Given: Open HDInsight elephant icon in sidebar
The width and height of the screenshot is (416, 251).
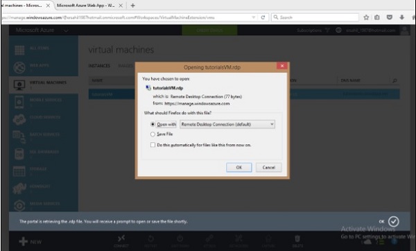Looking at the screenshot, I should [x=19, y=189].
